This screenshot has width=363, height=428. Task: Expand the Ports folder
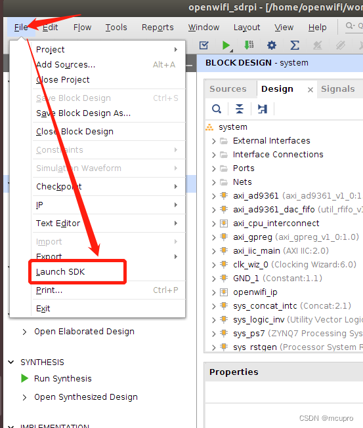214,168
